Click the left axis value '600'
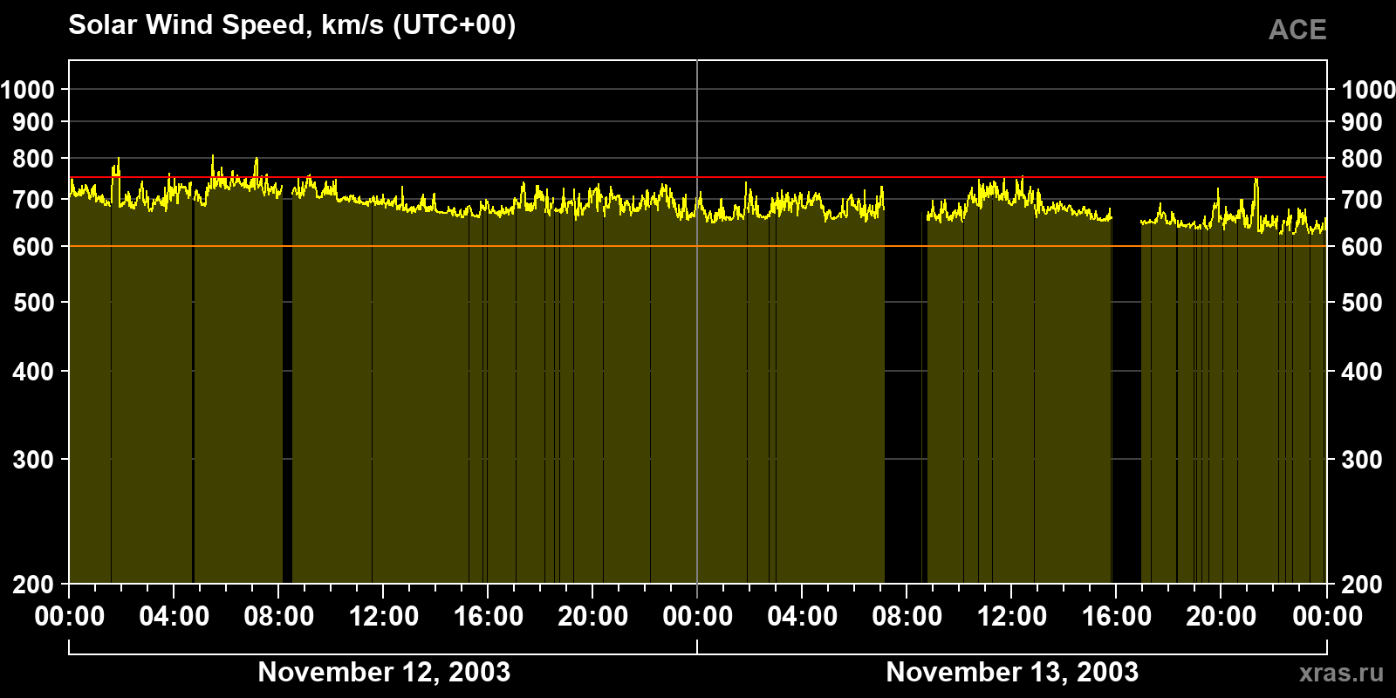This screenshot has height=698, width=1396. coord(33,247)
